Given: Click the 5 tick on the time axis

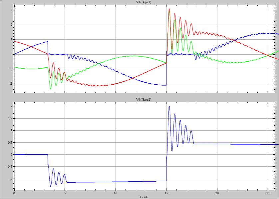Looking at the screenshot, I should 65,193.
